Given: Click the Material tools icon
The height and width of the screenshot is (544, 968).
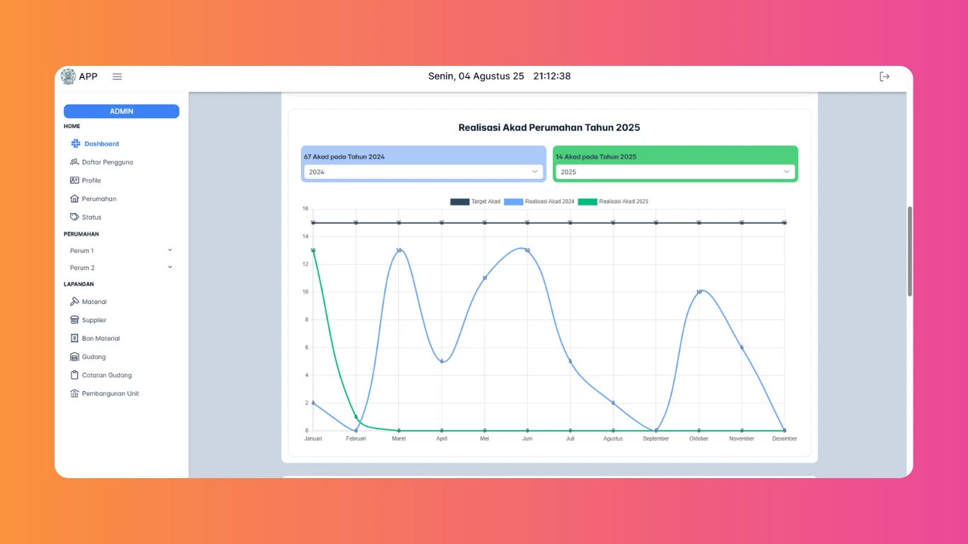Looking at the screenshot, I should 74,302.
